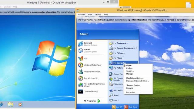Click the highlighted My Computer label
194x109 pixels.
pyautogui.click(x=120, y=63)
